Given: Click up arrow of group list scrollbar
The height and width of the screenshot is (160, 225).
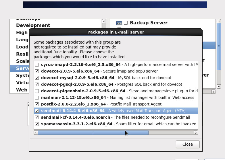Looking at the screenshot, I should [219, 21].
